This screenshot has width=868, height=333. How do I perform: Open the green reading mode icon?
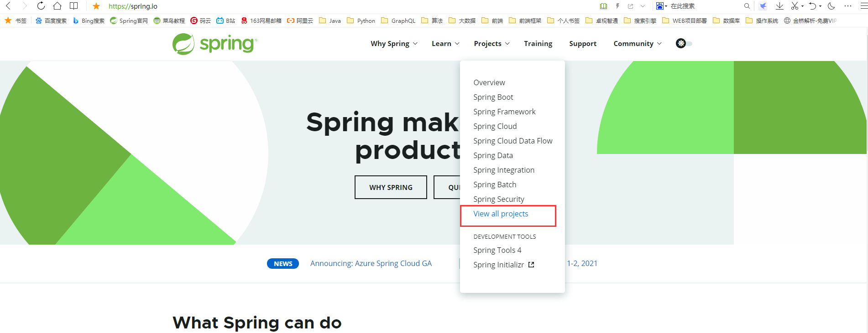(603, 6)
